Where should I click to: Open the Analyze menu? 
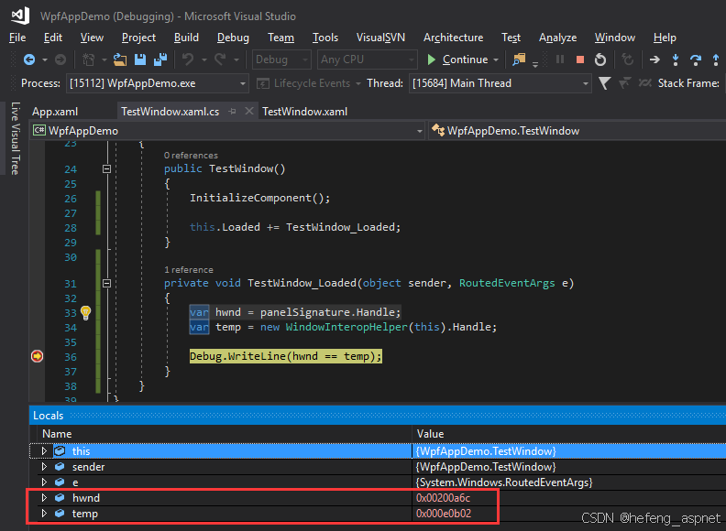click(557, 38)
